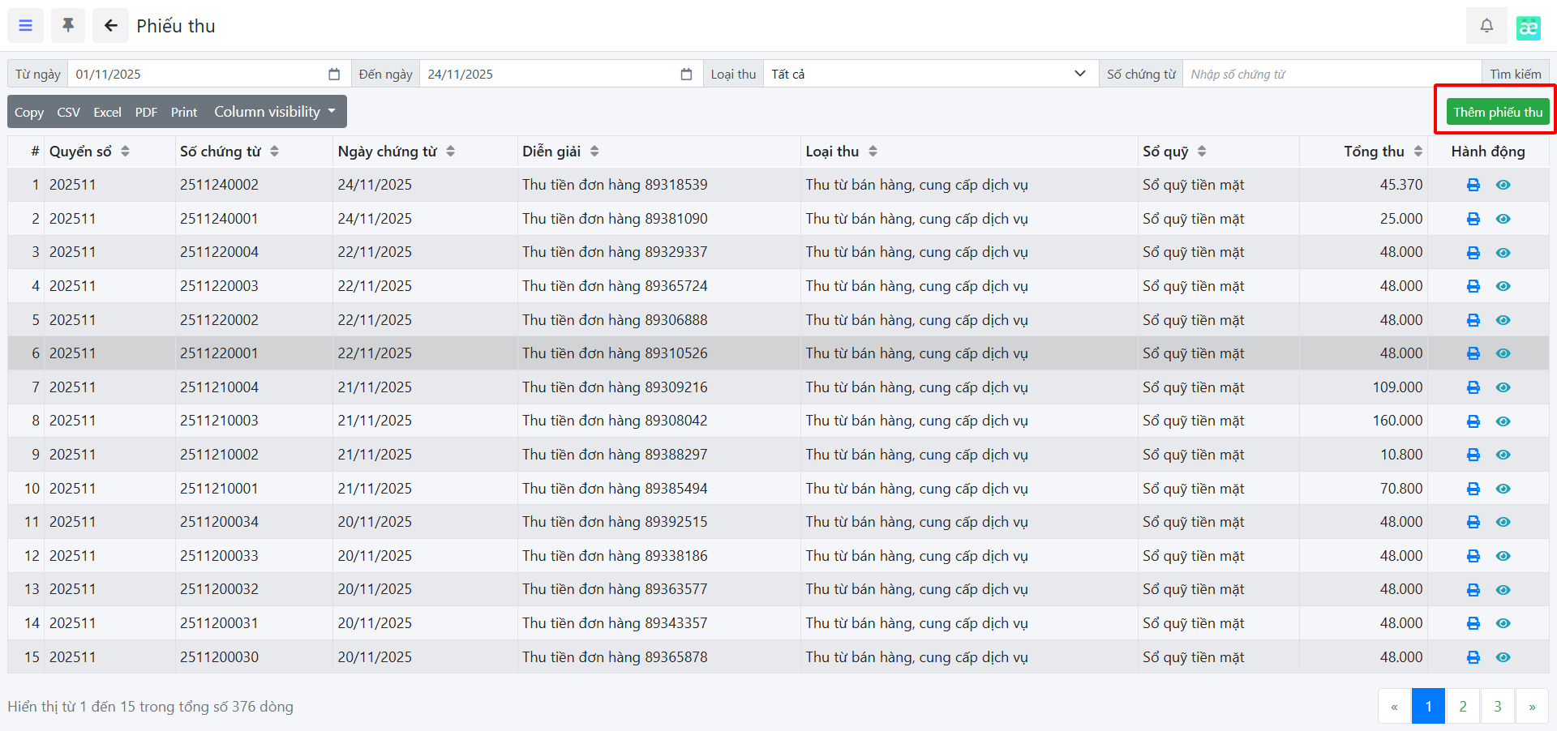Open the Column visibility dropdown
Viewport: 1557px width, 731px height.
coord(274,112)
